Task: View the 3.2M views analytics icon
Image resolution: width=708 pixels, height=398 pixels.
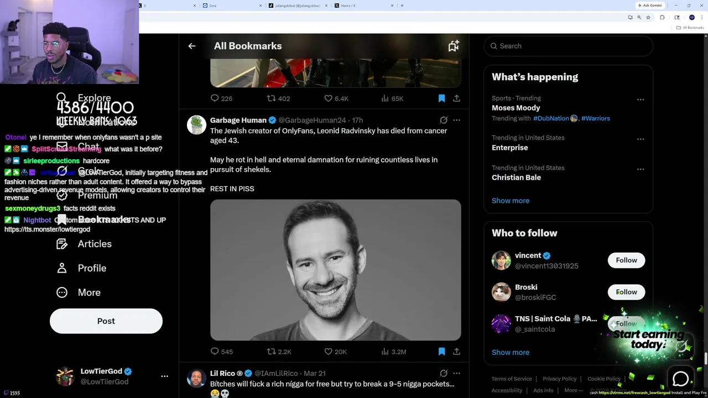Action: pos(393,352)
